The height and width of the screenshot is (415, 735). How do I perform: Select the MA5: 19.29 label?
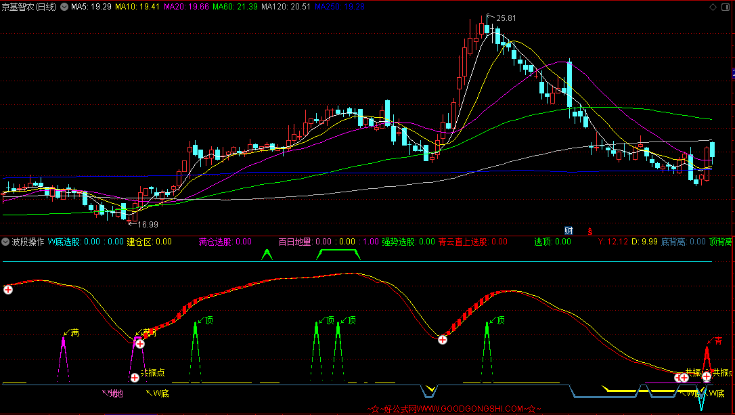(91, 7)
